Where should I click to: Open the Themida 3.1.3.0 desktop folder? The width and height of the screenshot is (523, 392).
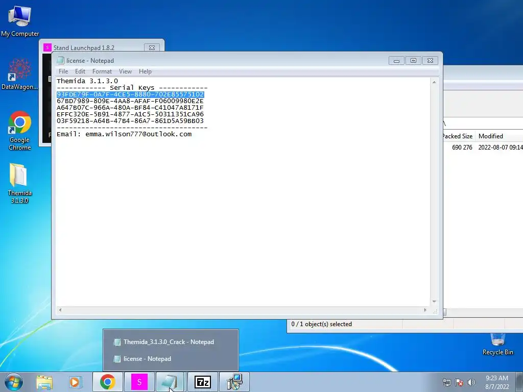(x=19, y=183)
